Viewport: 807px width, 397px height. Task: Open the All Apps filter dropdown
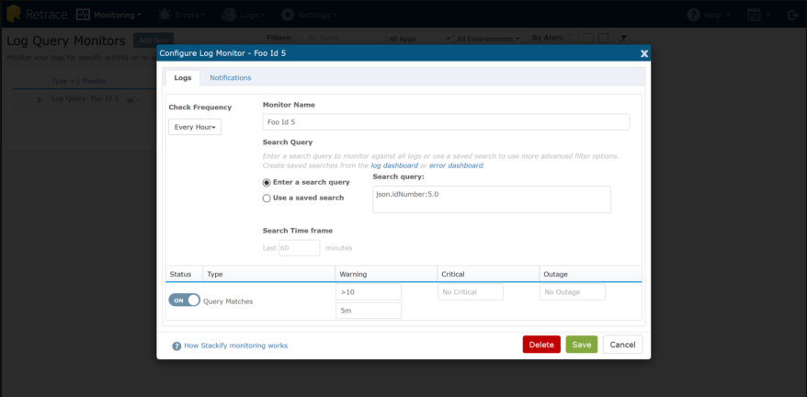click(x=419, y=39)
